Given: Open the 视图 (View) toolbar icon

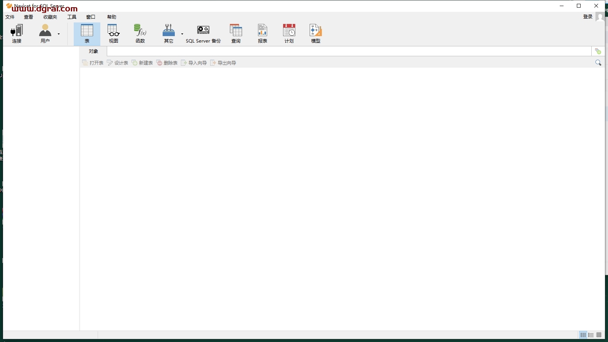Looking at the screenshot, I should [x=114, y=33].
